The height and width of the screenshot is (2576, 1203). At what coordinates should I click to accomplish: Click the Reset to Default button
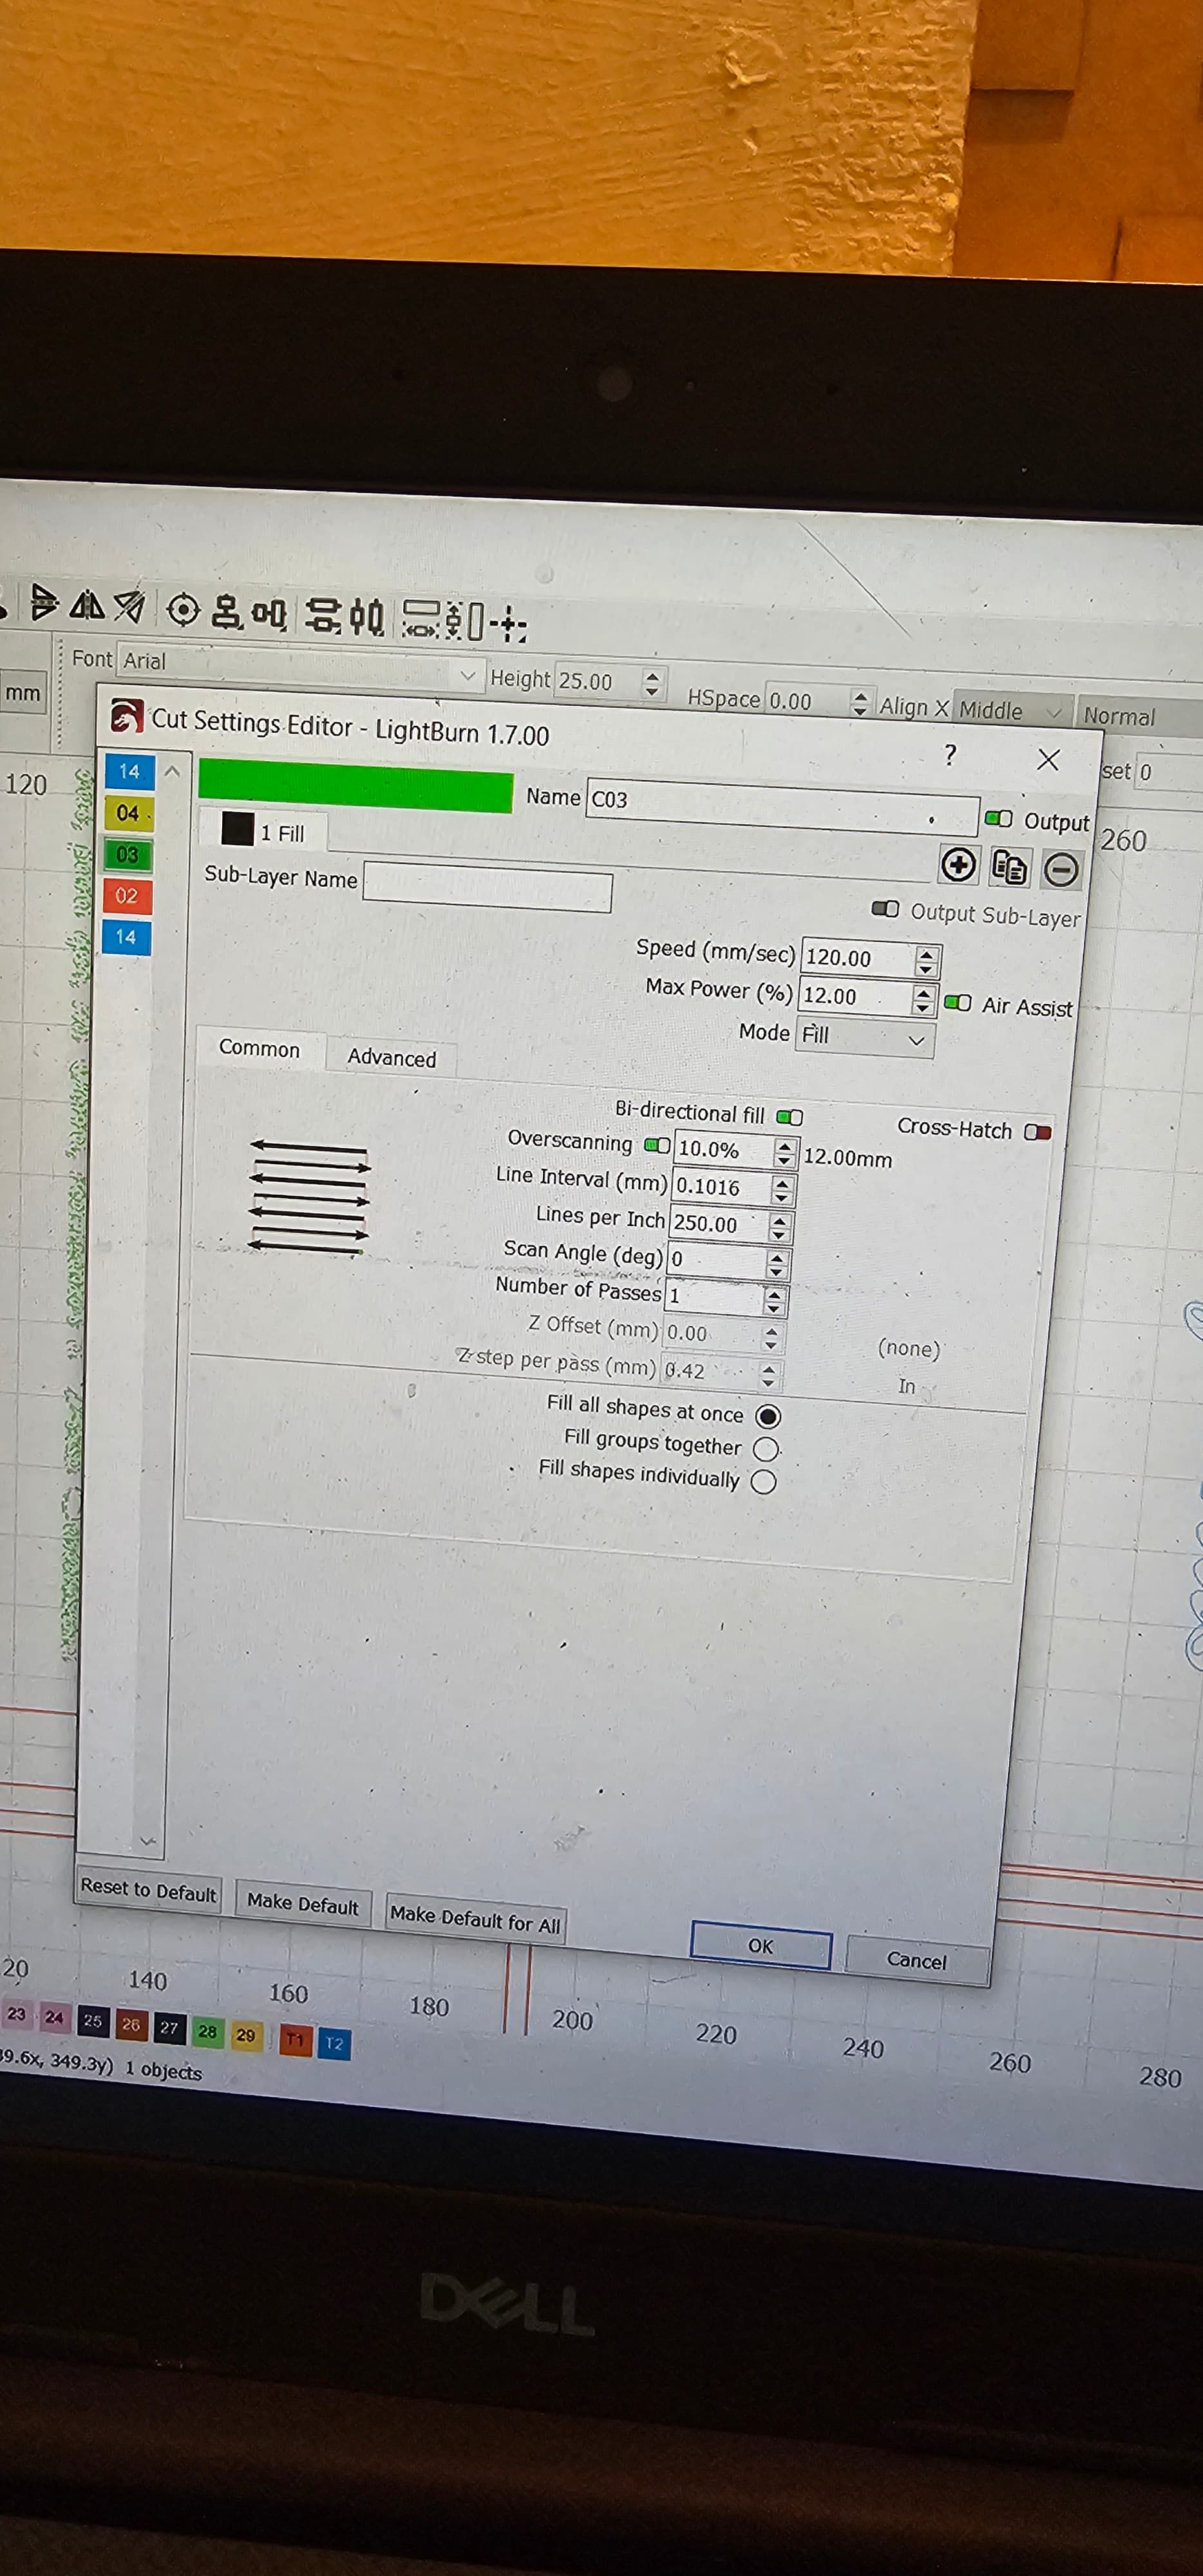(148, 1890)
